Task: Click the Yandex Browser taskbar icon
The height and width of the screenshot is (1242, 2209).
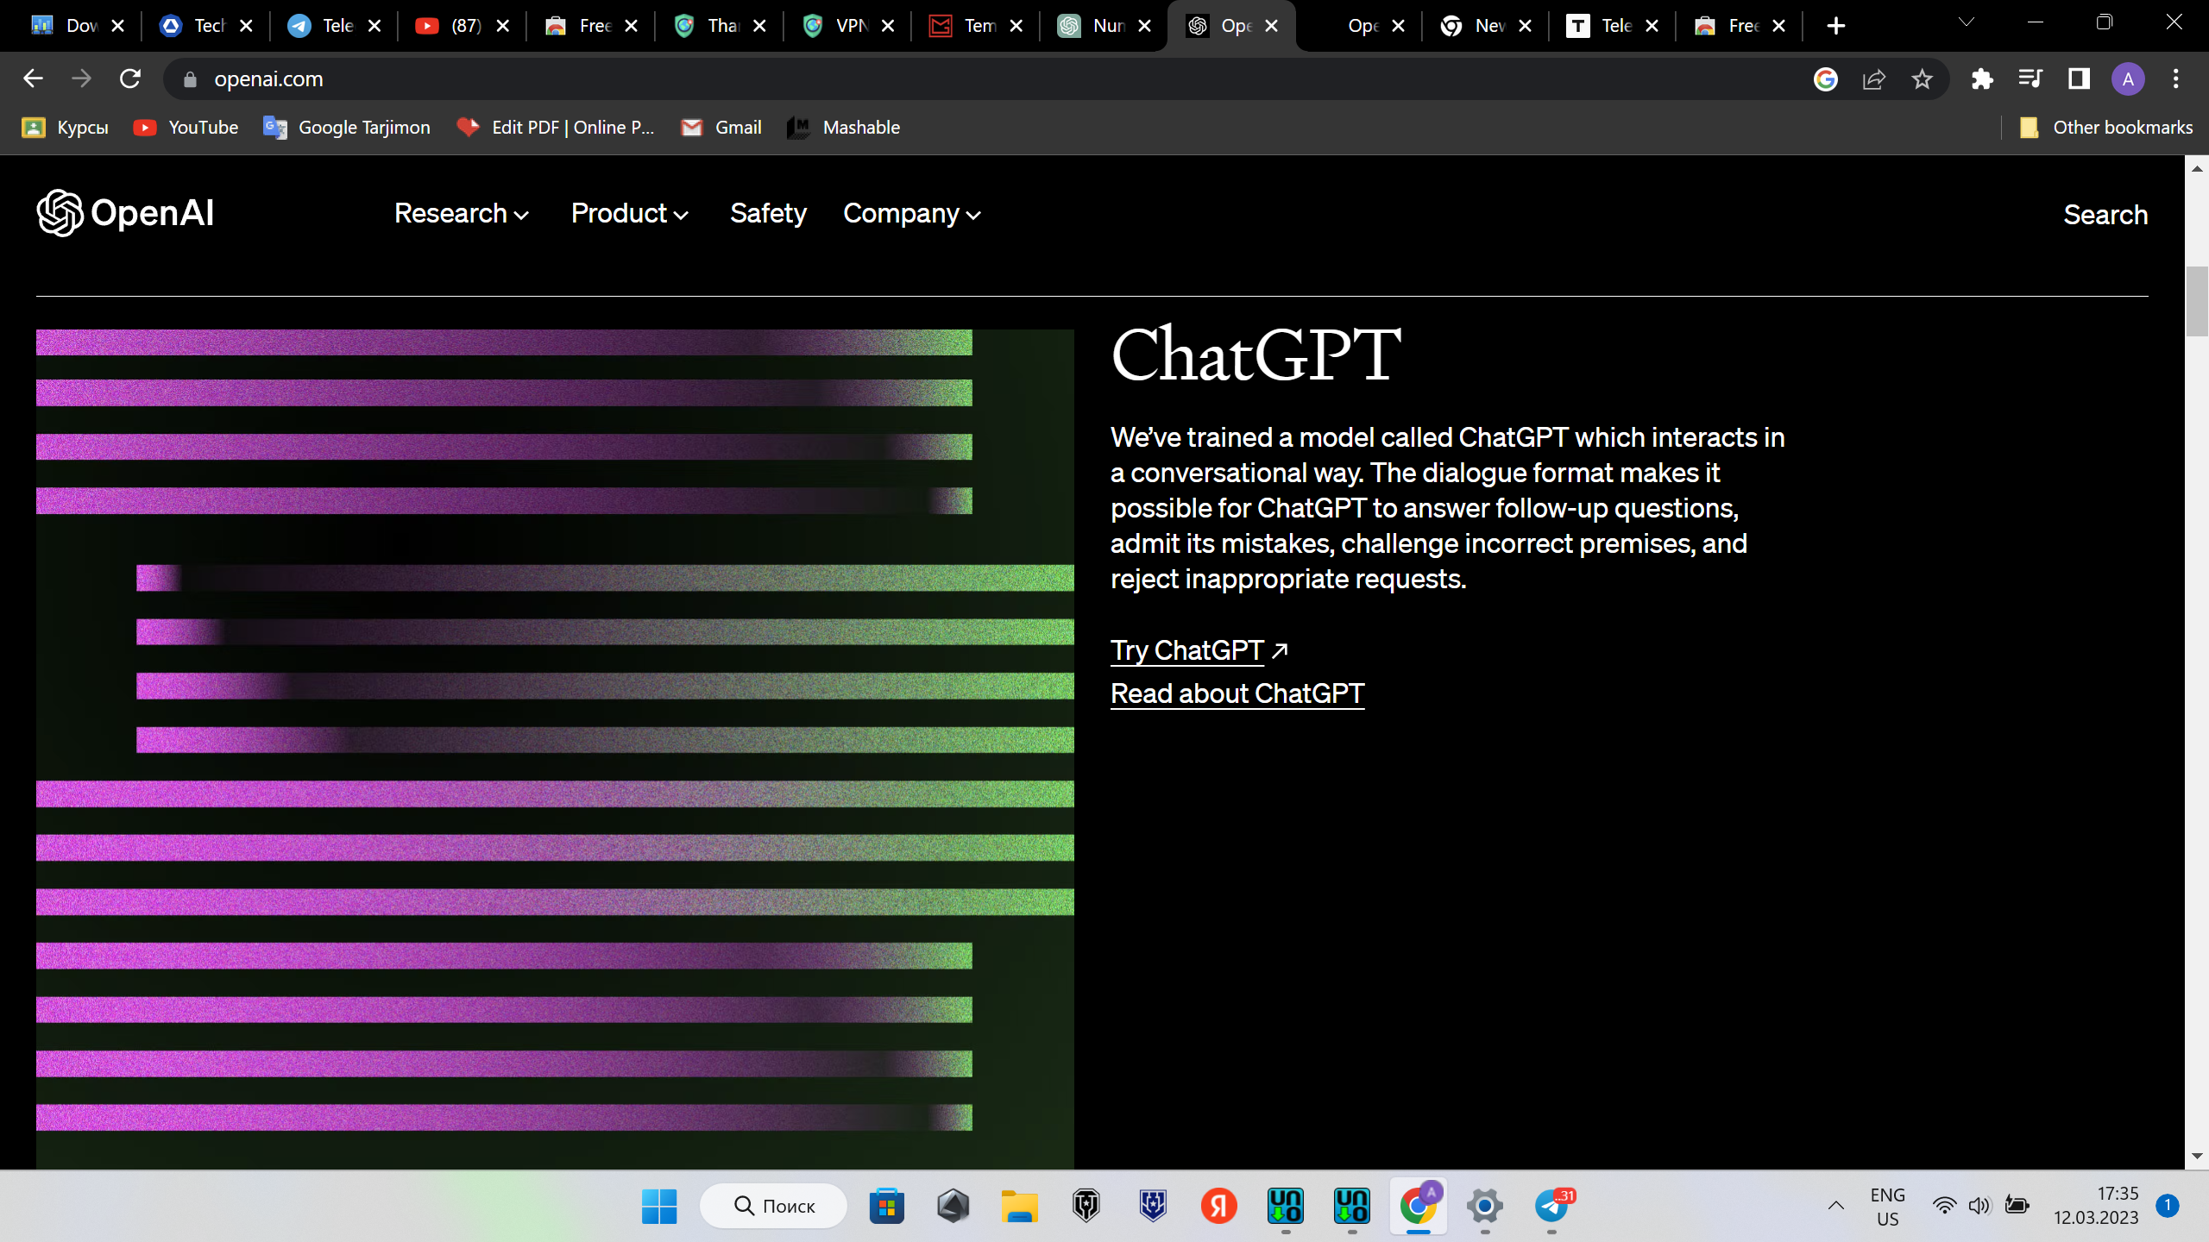Action: click(x=1218, y=1206)
